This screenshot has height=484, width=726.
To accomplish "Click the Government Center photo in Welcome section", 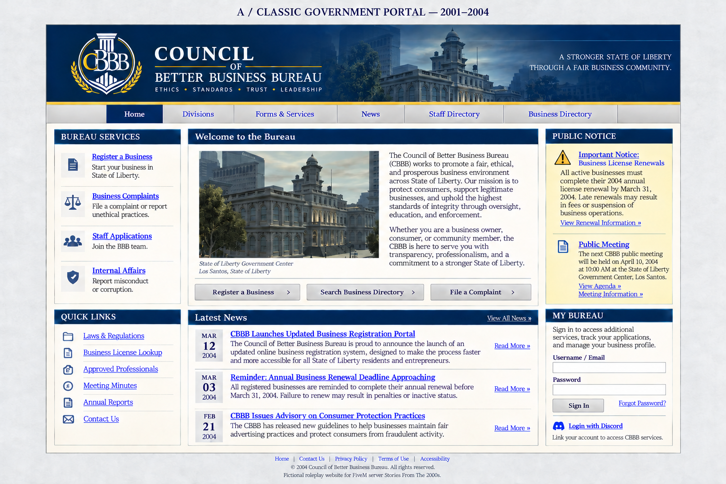I will tap(289, 204).
